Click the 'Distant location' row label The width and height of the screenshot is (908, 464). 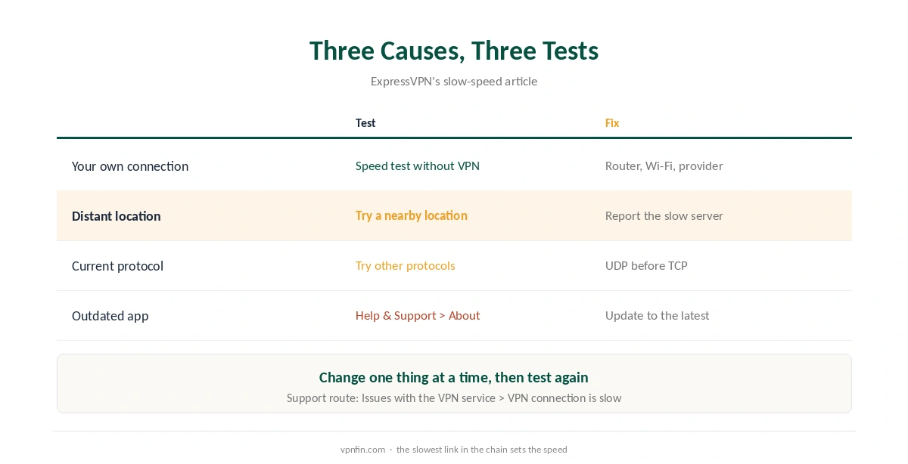coord(117,216)
